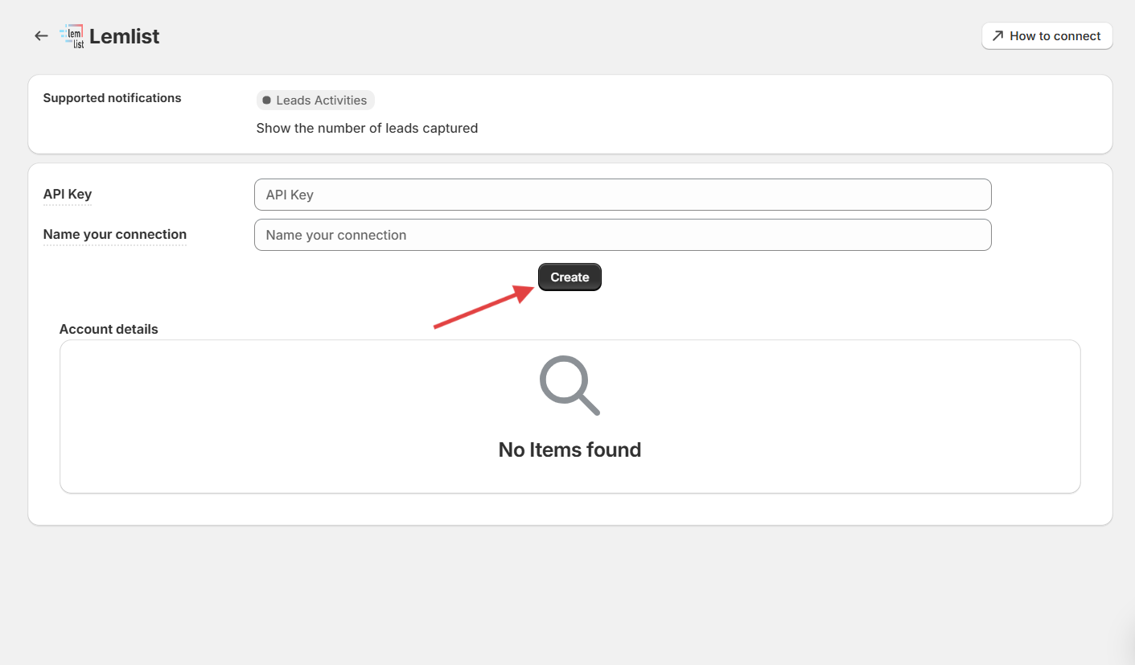The height and width of the screenshot is (665, 1135).
Task: Click the Lemlist logo icon
Action: click(72, 36)
